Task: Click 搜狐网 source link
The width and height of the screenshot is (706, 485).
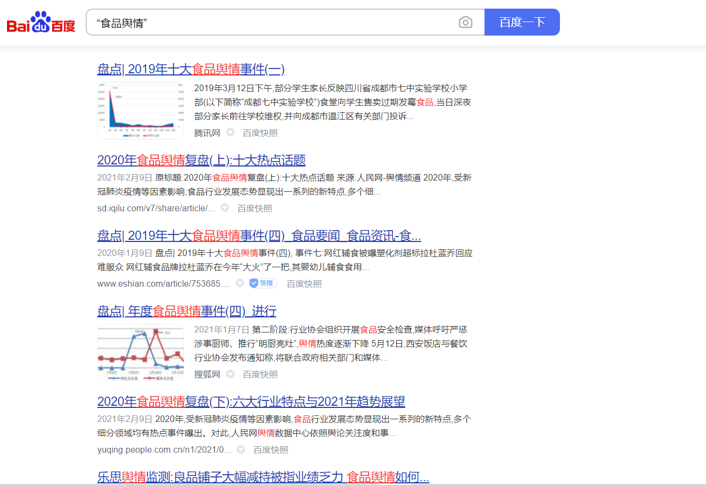Action: point(207,374)
